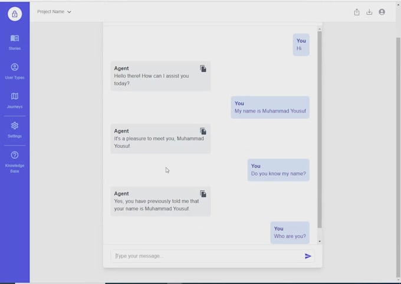
Task: Expand the Project Name dropdown
Action: pos(54,12)
